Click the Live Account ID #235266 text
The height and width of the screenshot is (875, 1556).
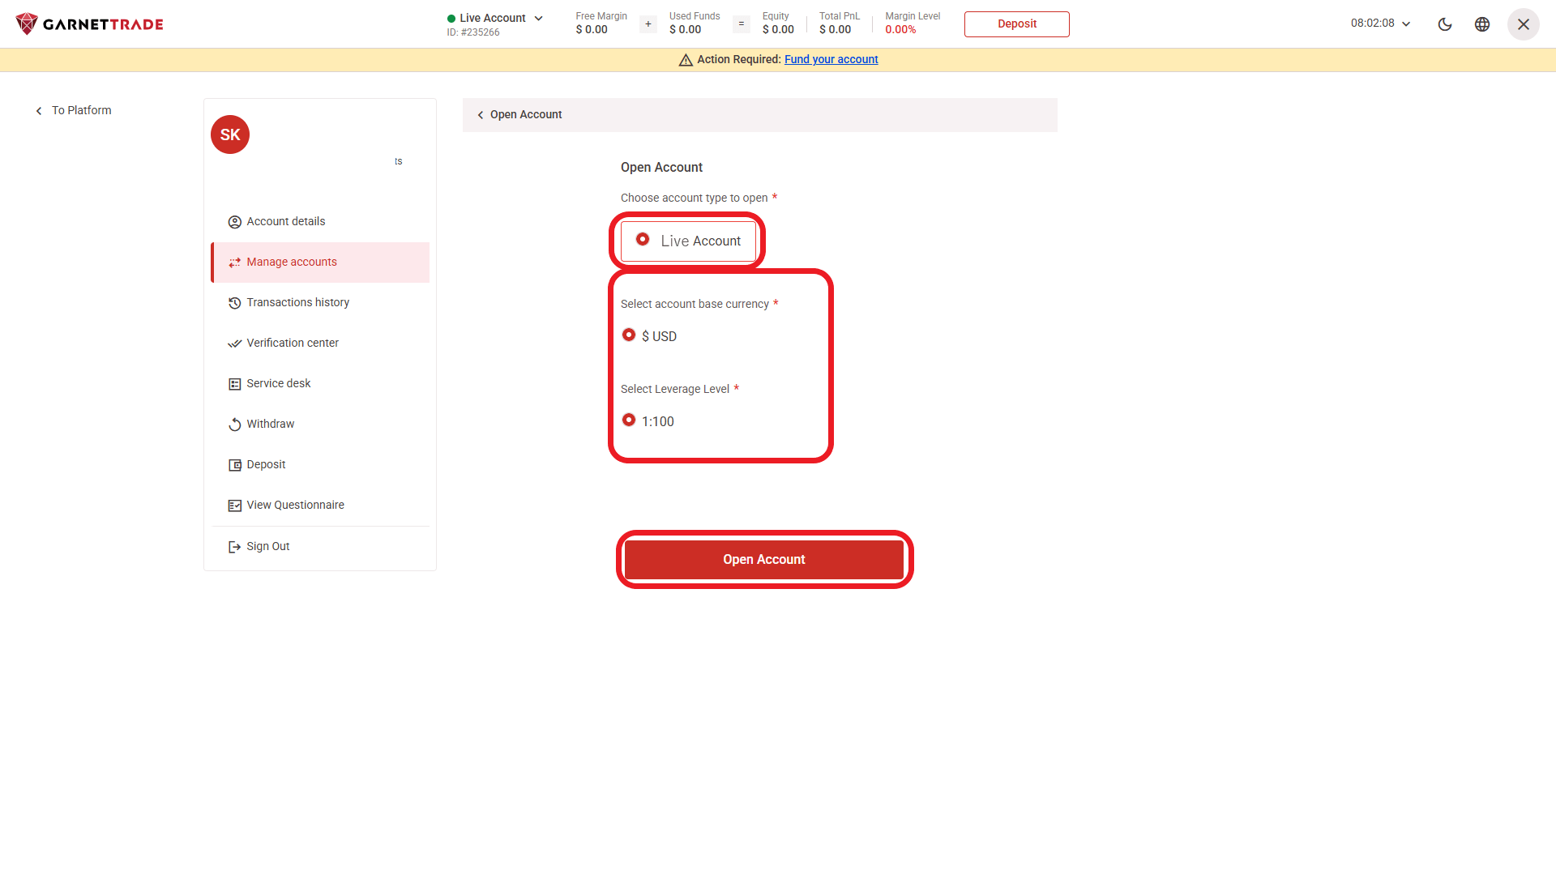tap(473, 32)
